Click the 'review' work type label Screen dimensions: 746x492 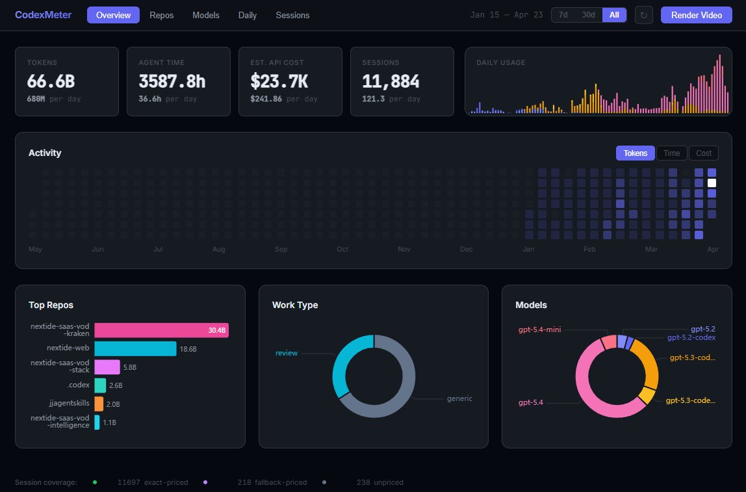tap(287, 353)
